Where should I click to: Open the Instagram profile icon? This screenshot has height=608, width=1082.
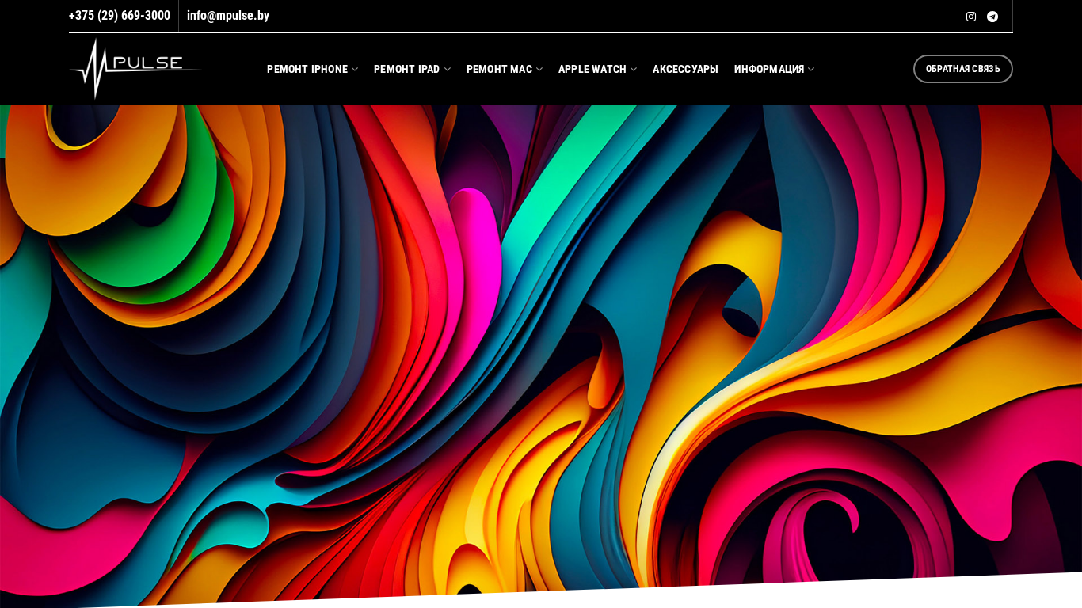[x=971, y=17]
